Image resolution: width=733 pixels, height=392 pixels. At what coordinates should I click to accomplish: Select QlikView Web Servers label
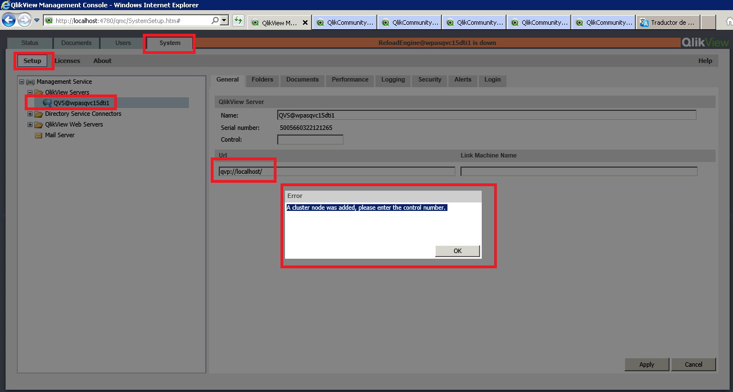74,124
